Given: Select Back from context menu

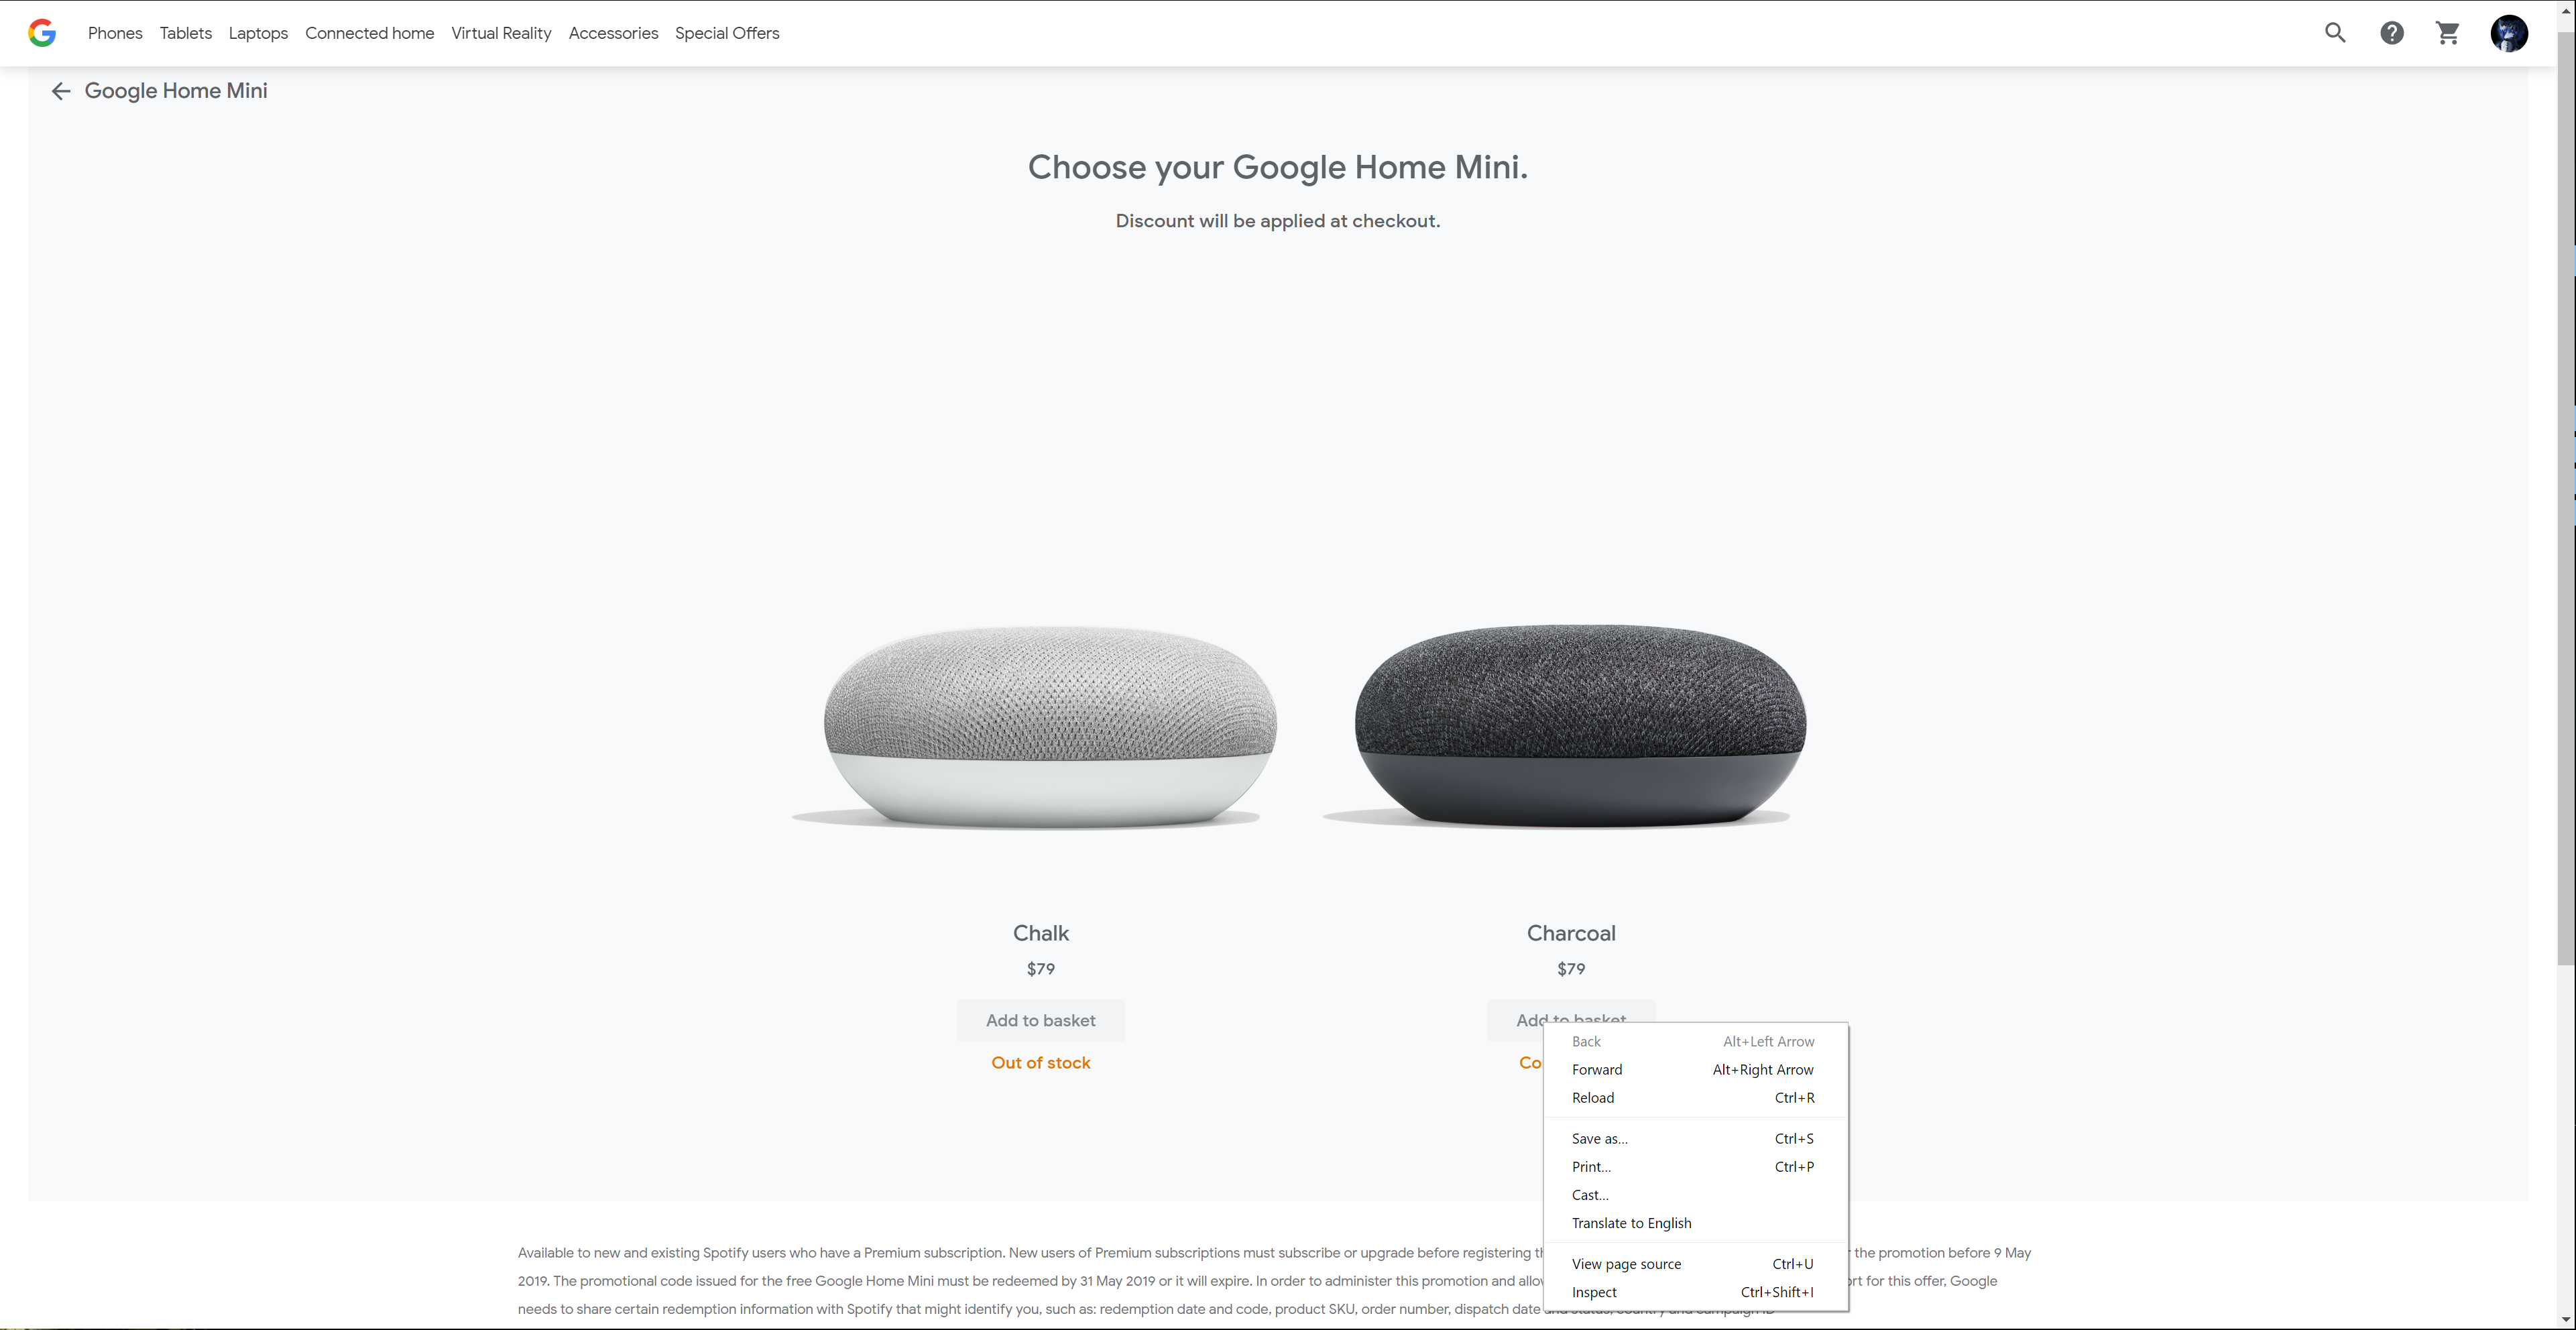Looking at the screenshot, I should tap(1586, 1040).
